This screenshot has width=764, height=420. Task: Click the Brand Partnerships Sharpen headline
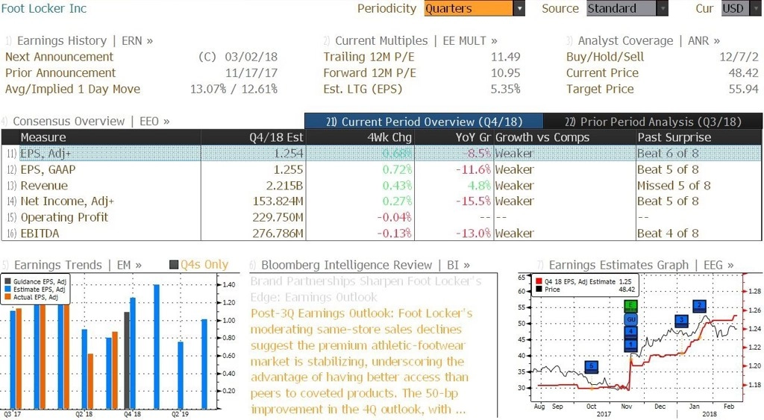[x=366, y=289]
